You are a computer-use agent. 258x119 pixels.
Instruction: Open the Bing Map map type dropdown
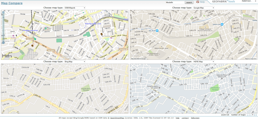75,62
